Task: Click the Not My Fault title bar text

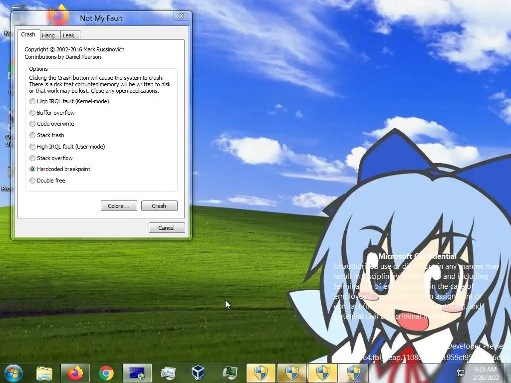Action: pyautogui.click(x=101, y=18)
